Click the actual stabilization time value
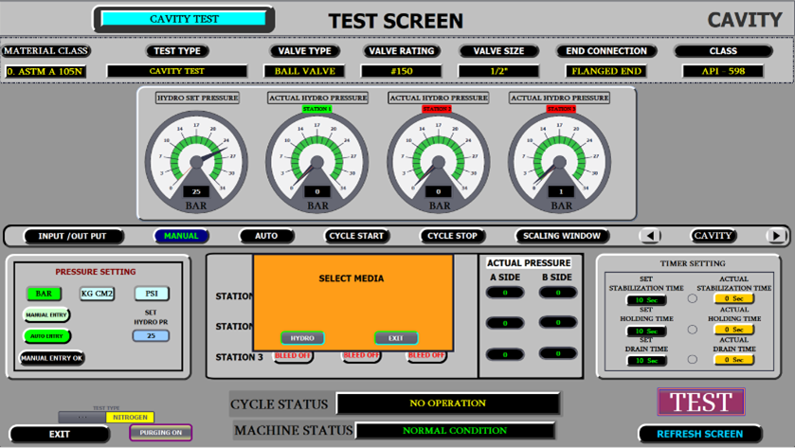795x448 pixels. [x=733, y=298]
